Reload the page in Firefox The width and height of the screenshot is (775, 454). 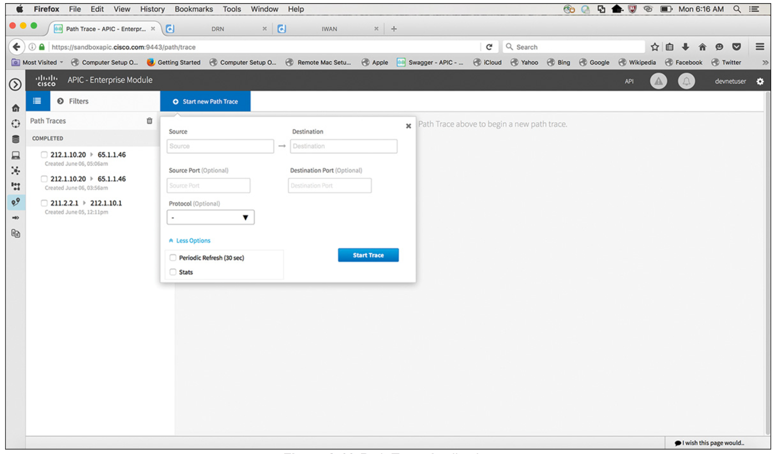coord(489,47)
